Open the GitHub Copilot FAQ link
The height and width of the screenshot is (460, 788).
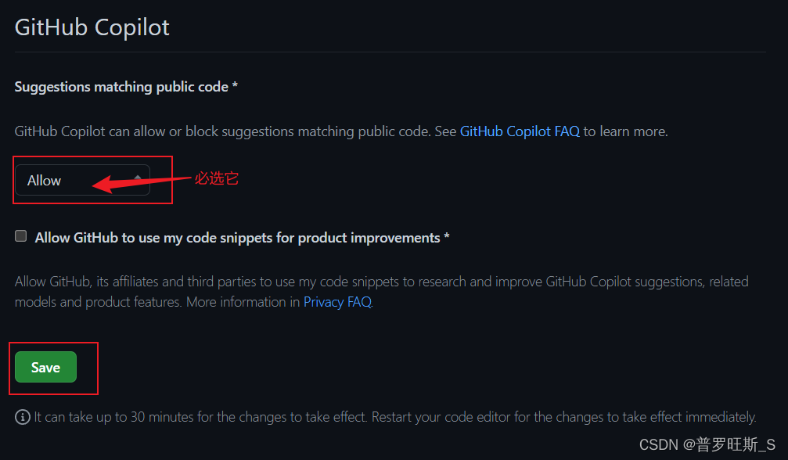tap(519, 131)
